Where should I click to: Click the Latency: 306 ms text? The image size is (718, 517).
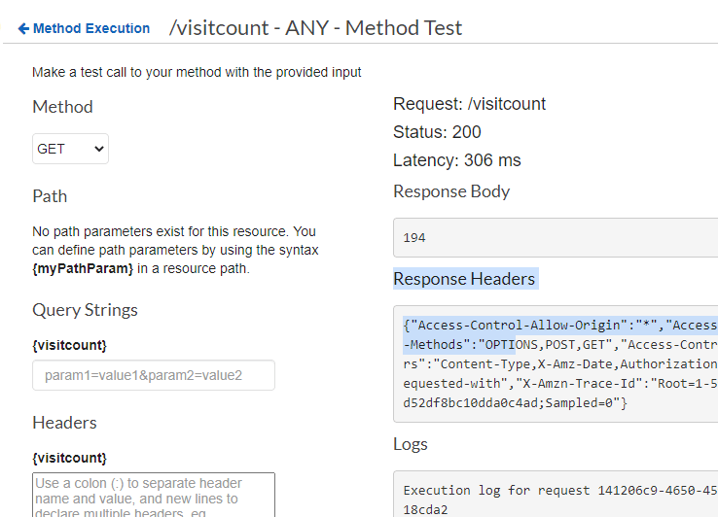click(x=457, y=160)
